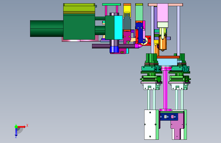Click the green Y axis dot of triad
This screenshot has width=221, height=143.
pyautogui.click(x=16, y=127)
